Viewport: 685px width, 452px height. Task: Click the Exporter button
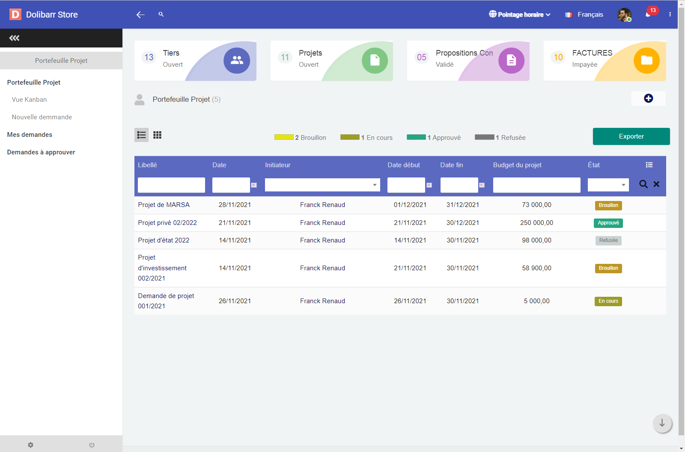(x=631, y=136)
